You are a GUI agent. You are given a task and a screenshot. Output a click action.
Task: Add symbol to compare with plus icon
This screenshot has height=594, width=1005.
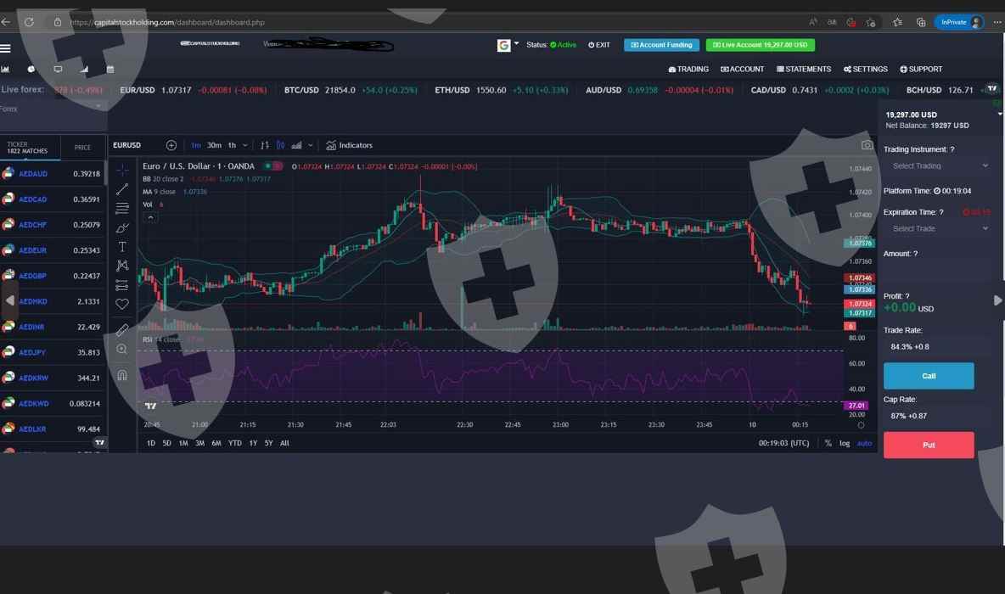click(171, 145)
